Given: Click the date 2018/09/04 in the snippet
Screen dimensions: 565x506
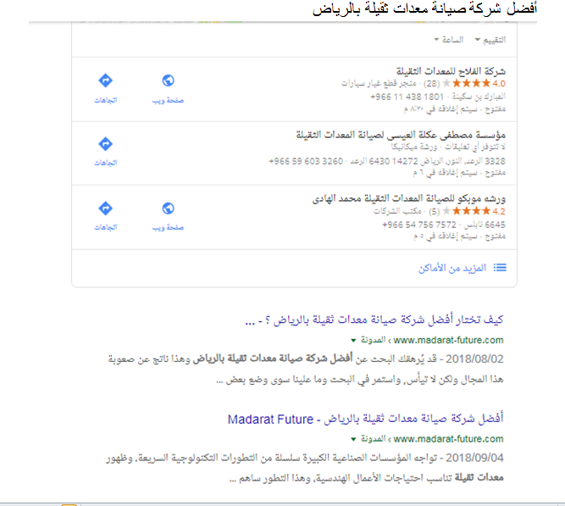Looking at the screenshot, I should coord(474,458).
